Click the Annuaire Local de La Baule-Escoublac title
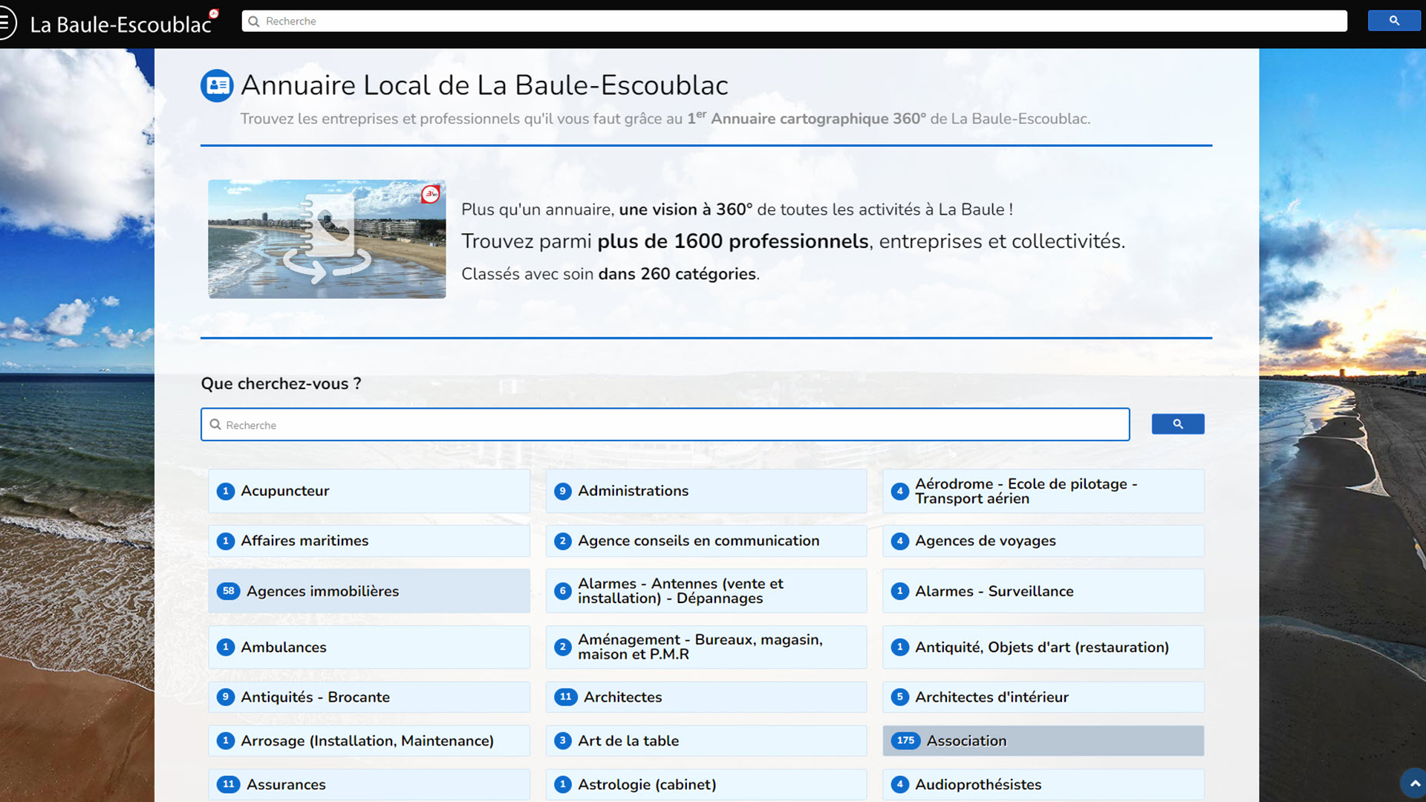 pos(484,85)
